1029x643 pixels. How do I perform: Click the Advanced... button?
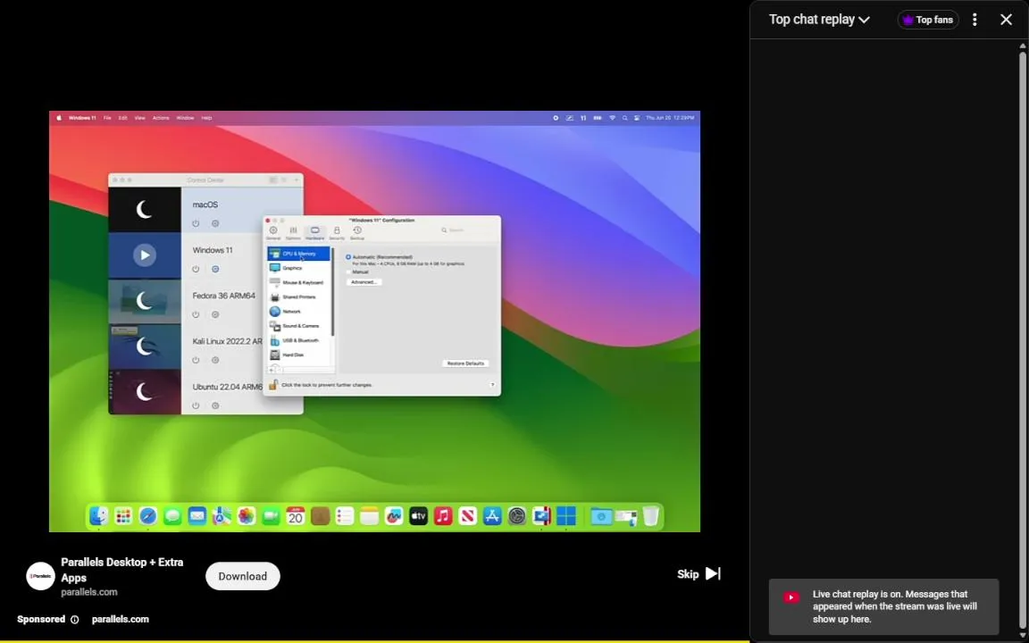364,282
